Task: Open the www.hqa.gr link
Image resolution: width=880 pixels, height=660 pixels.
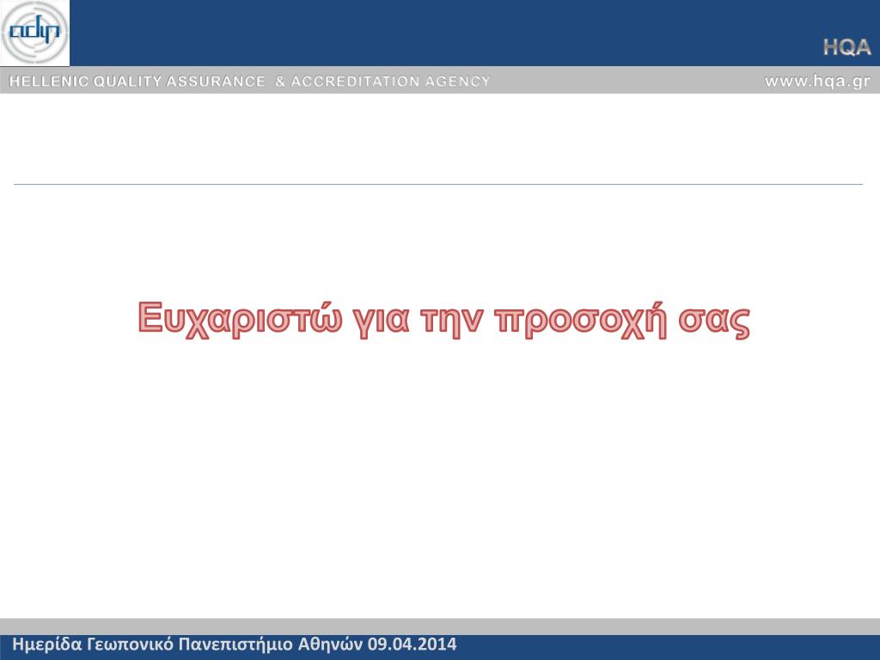Action: pyautogui.click(x=817, y=82)
